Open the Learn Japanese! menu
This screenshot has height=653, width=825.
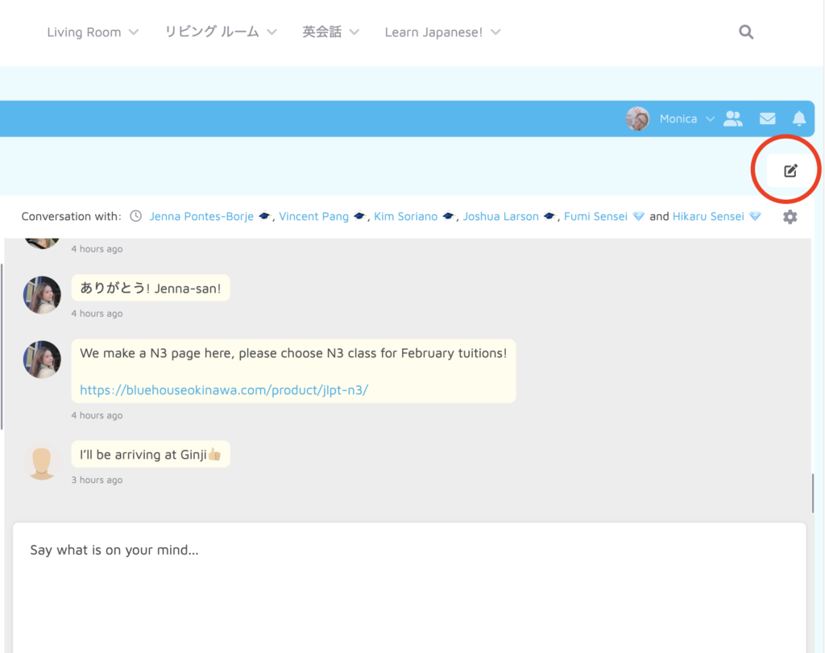click(442, 32)
